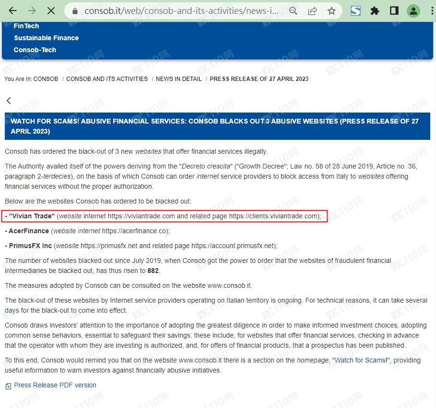Click the blue S extension icon
The image size is (436, 408).
tap(355, 11)
